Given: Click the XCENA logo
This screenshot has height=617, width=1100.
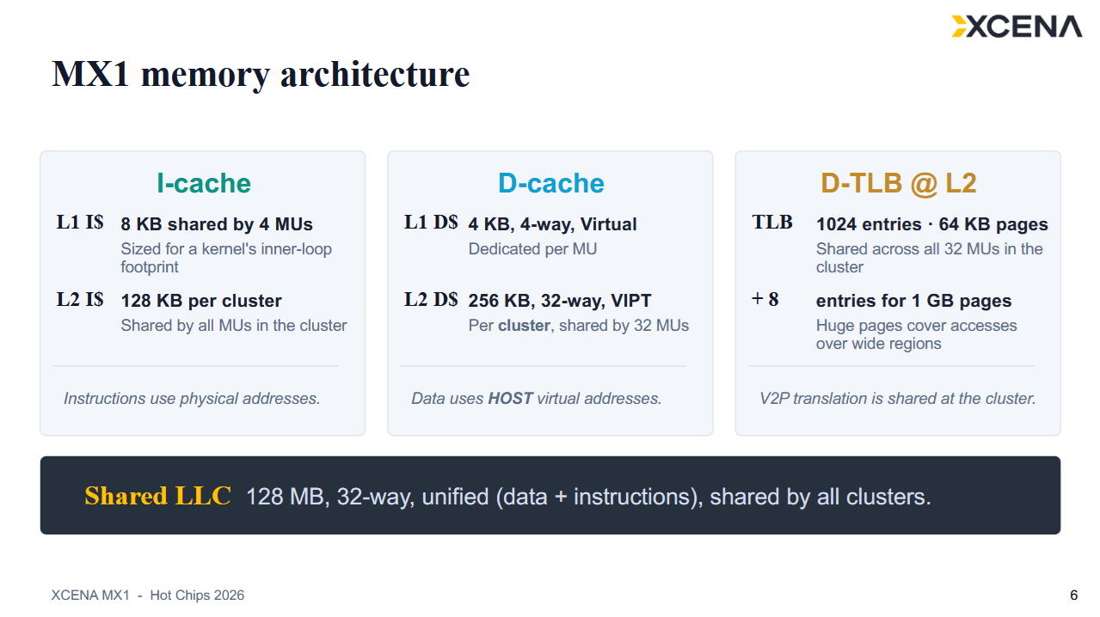Looking at the screenshot, I should 1017,27.
